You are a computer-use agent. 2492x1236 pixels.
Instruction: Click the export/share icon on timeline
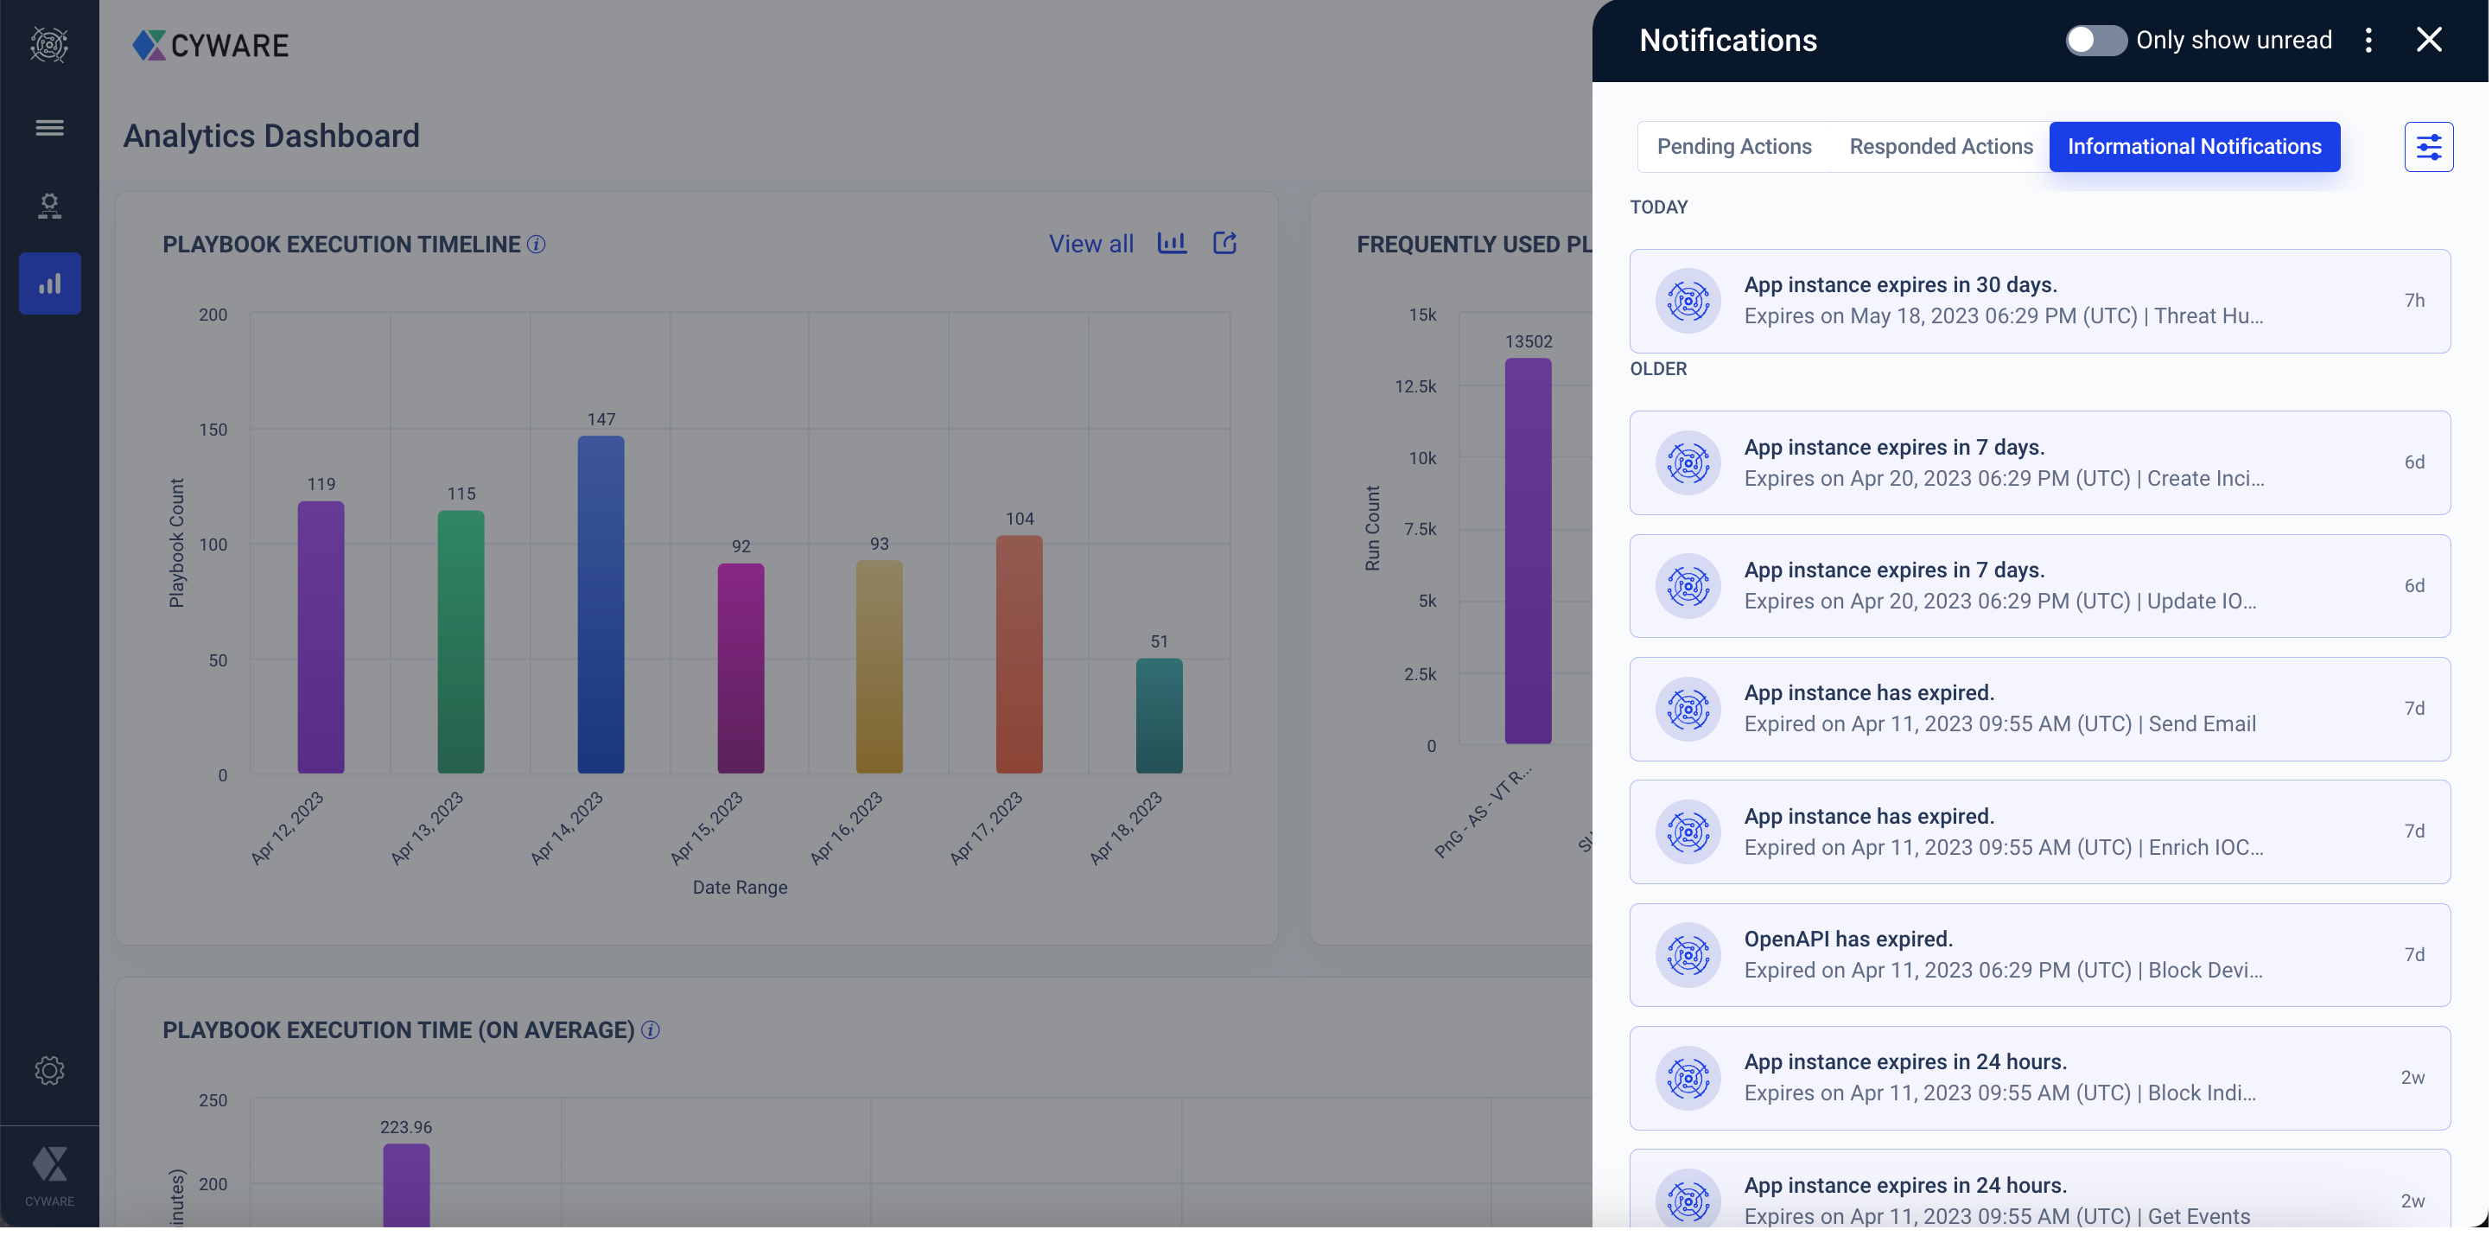(1224, 244)
